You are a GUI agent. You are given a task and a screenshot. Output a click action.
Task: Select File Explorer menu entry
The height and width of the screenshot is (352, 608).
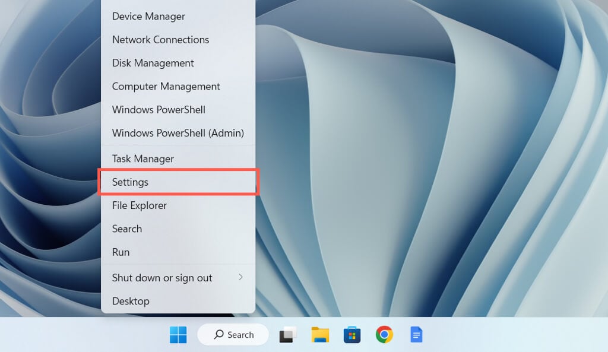(x=178, y=205)
